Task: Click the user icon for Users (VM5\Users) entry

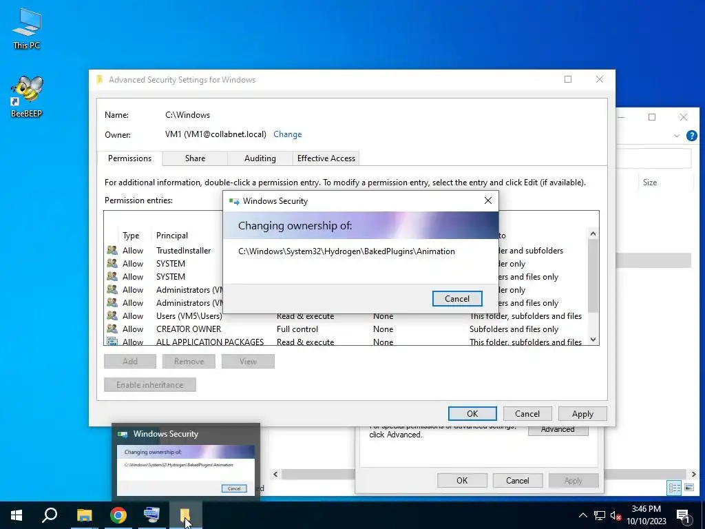Action: point(112,315)
